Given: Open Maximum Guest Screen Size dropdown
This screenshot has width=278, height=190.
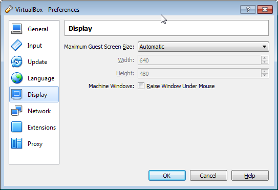Looking at the screenshot, I should click(x=203, y=47).
